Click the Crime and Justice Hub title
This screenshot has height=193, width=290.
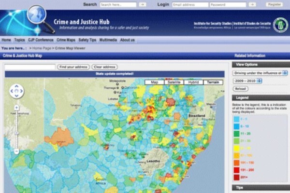82,22
